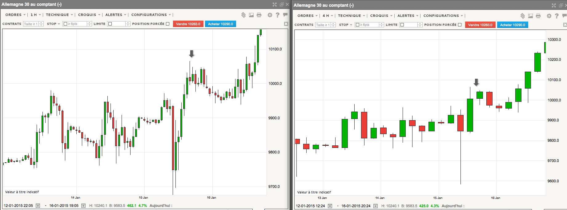
Task: Open CROQUIS menu in the 1 H window
Action: pyautogui.click(x=89, y=15)
